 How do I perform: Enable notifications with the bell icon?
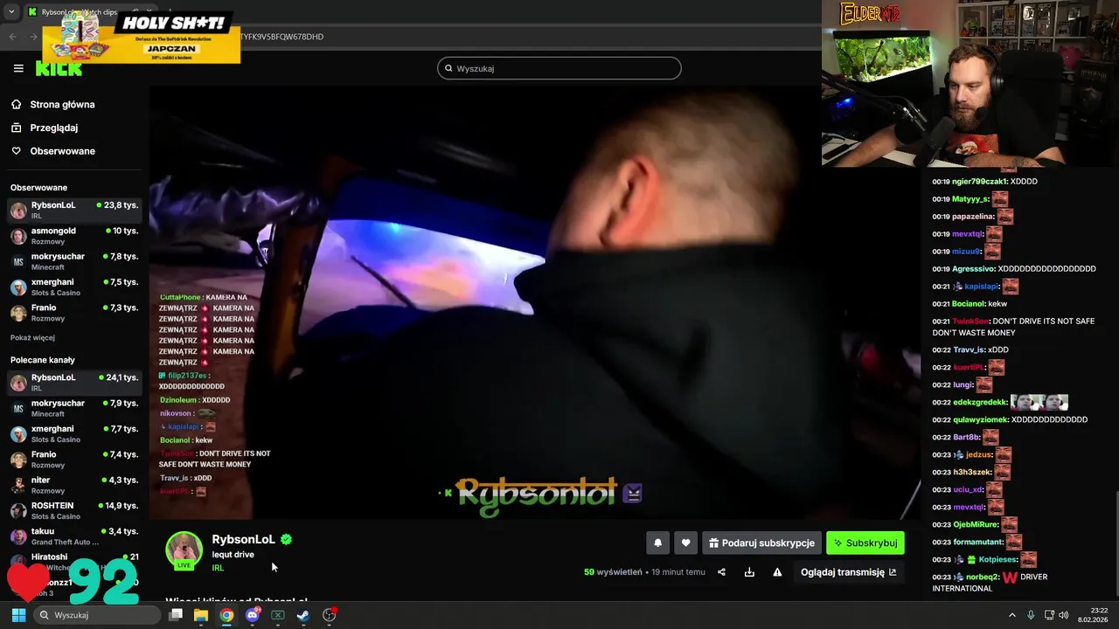(x=658, y=543)
